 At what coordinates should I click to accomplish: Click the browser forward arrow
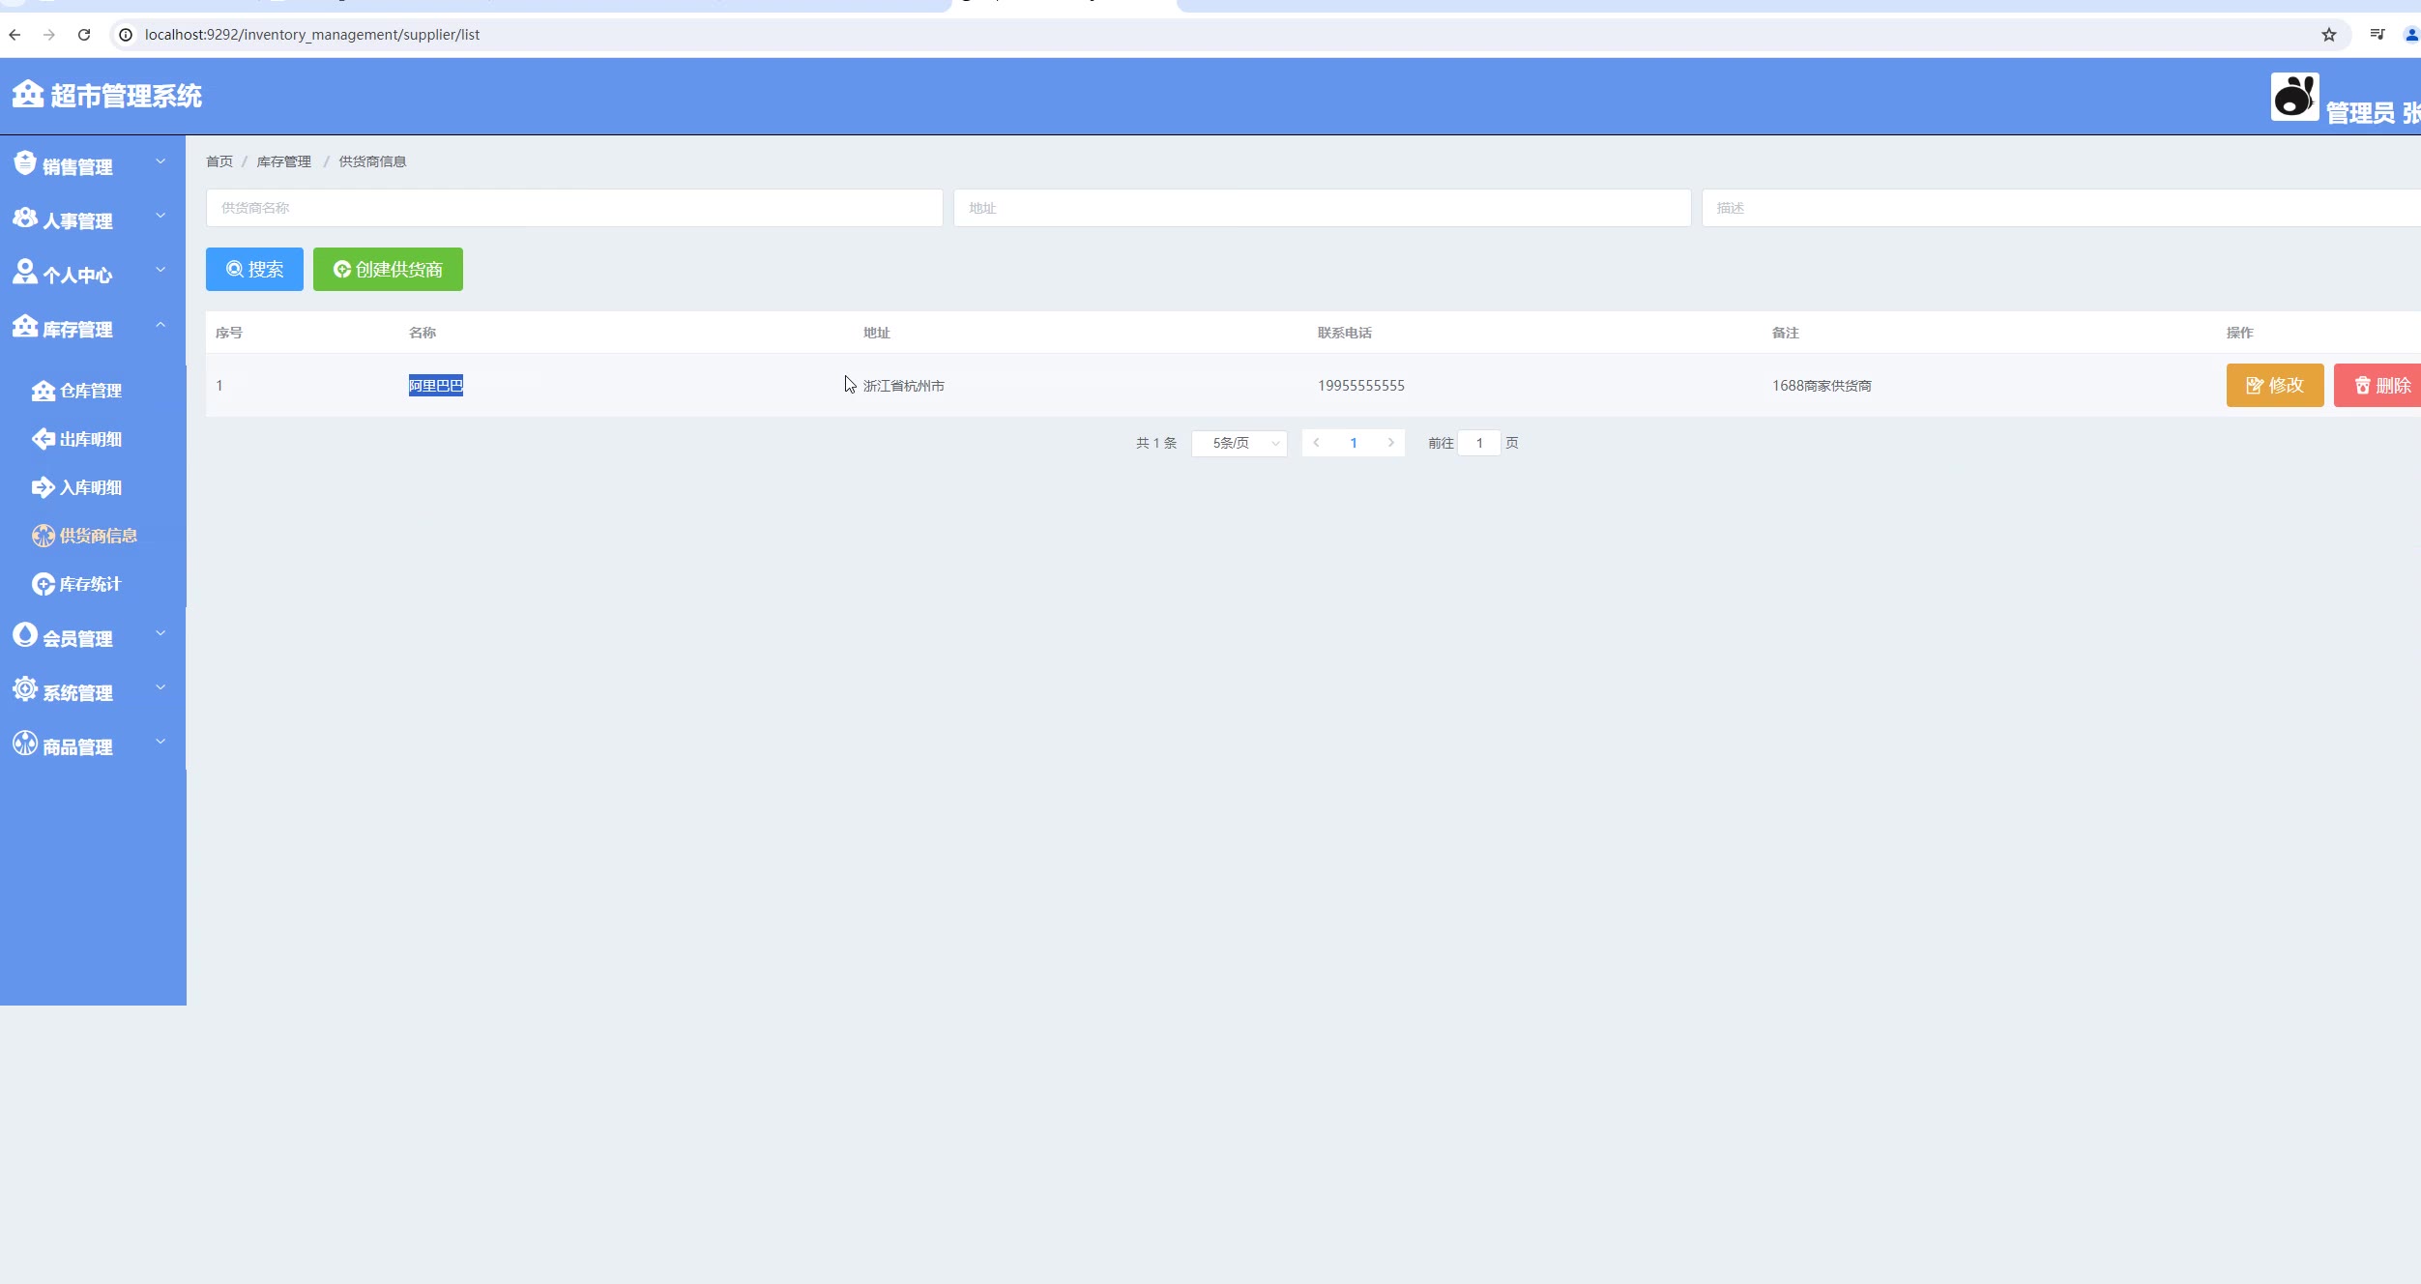coord(49,35)
